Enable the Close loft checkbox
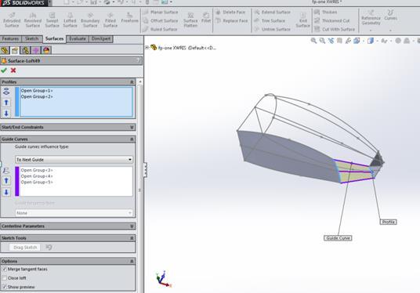The height and width of the screenshot is (293, 420). point(4,278)
